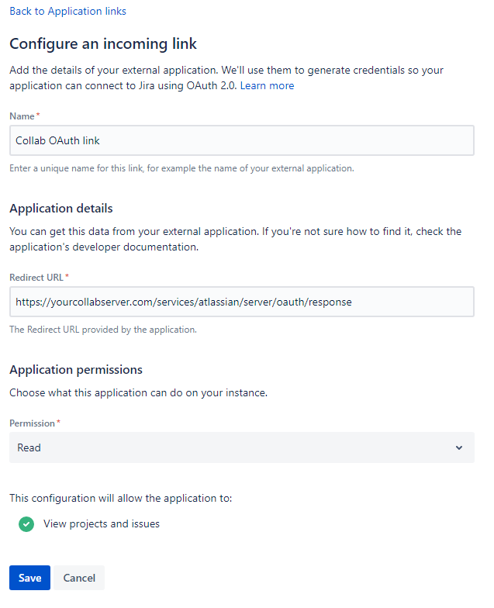The height and width of the screenshot is (608, 494).
Task: Click the Application permissions heading
Action: 75,369
